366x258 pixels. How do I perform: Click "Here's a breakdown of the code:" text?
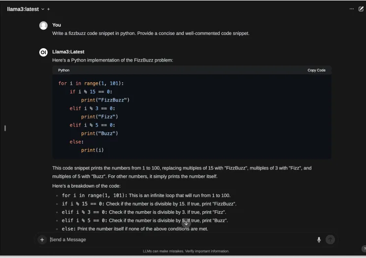click(x=86, y=186)
